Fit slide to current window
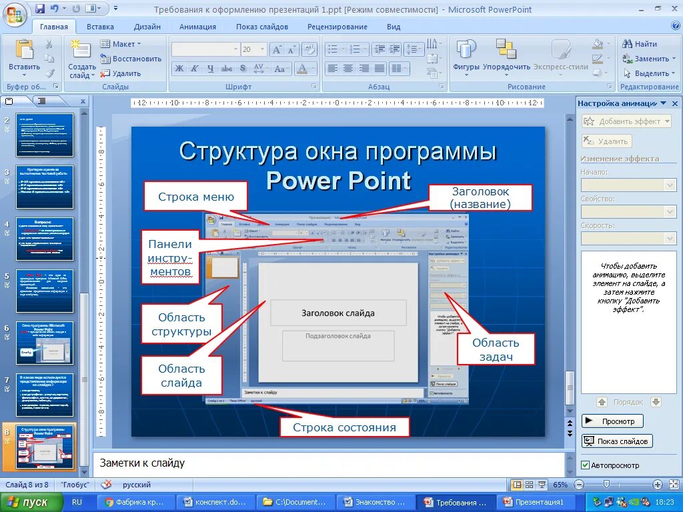The height and width of the screenshot is (512, 683). click(674, 485)
